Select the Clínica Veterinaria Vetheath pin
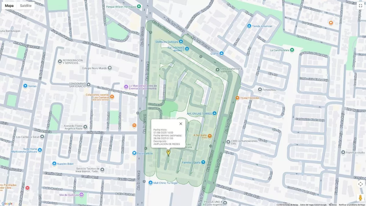 pyautogui.click(x=217, y=70)
